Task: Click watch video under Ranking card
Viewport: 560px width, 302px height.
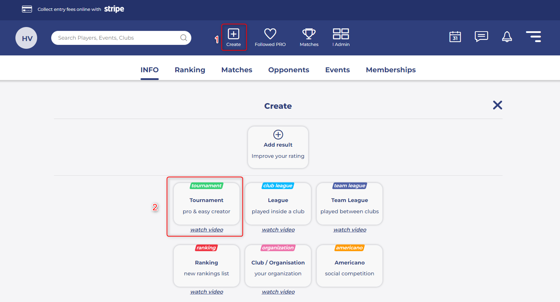Action: [207, 292]
